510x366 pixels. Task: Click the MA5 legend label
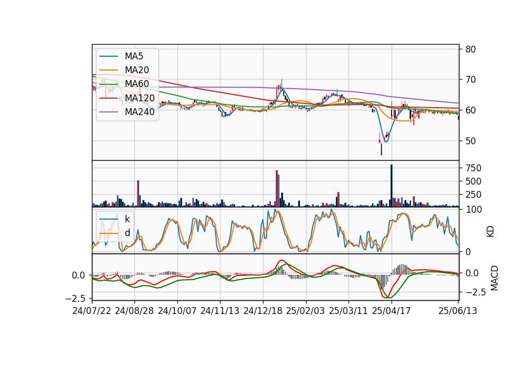[134, 56]
